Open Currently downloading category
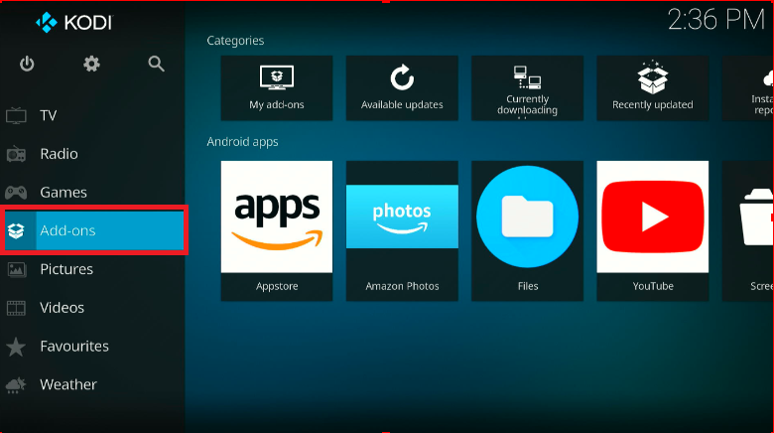 pos(527,88)
